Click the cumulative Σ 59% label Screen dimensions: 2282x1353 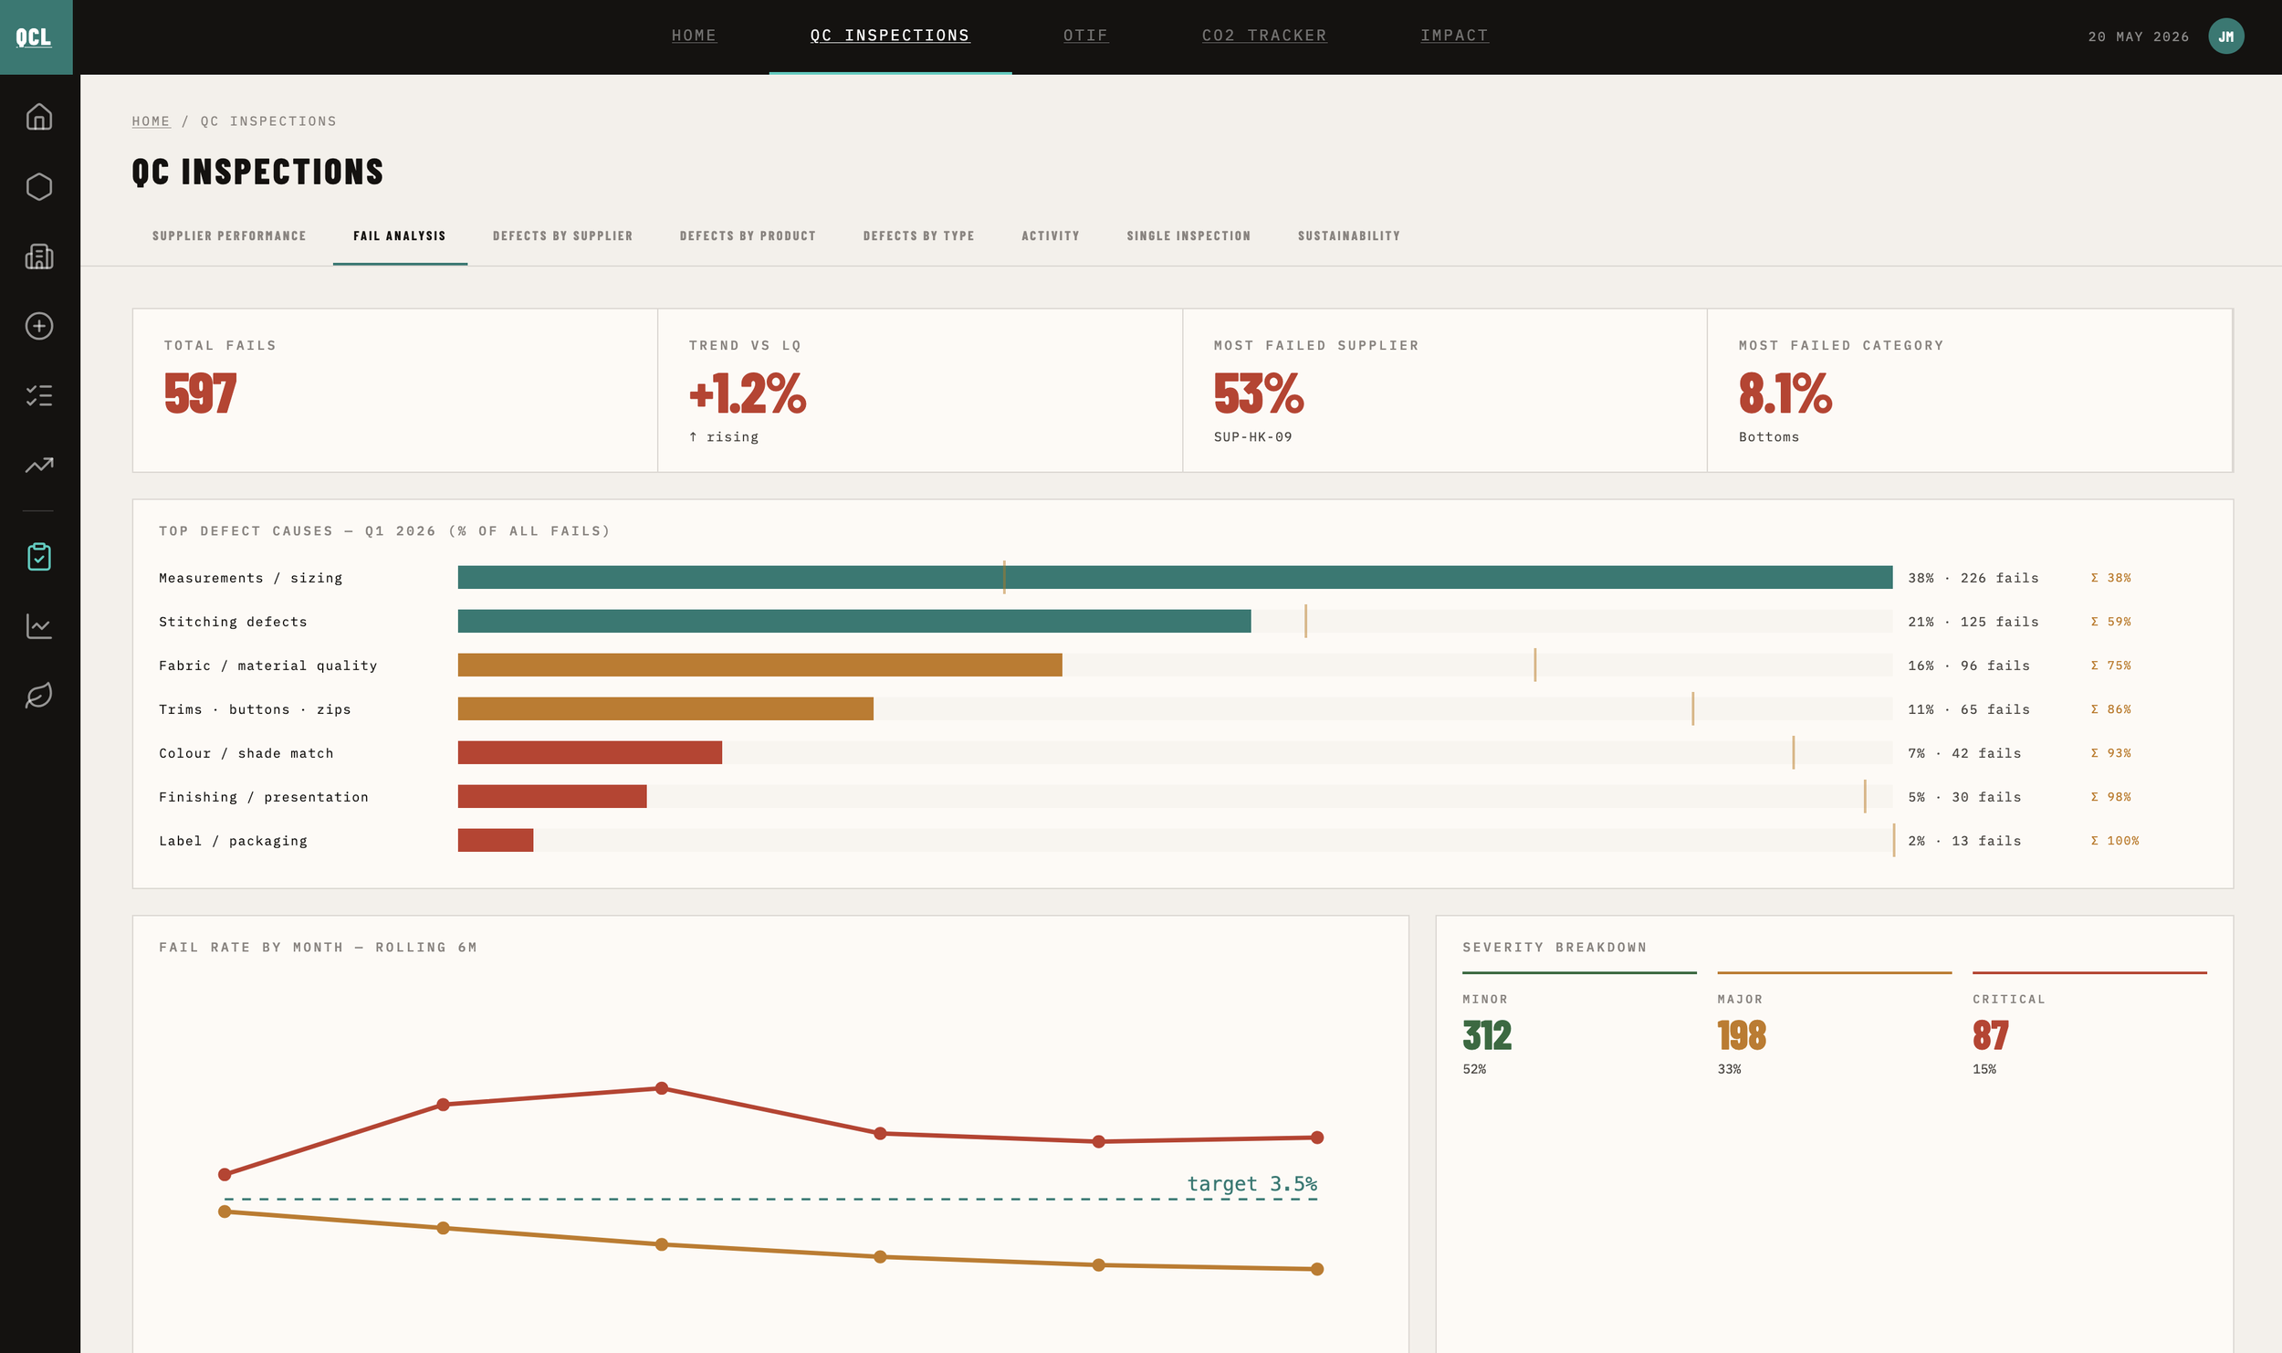pos(2110,622)
